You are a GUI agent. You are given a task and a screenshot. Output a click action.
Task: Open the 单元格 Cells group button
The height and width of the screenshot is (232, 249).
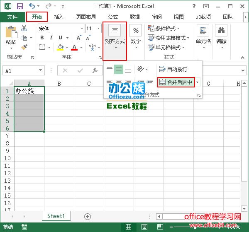[x=203, y=37]
